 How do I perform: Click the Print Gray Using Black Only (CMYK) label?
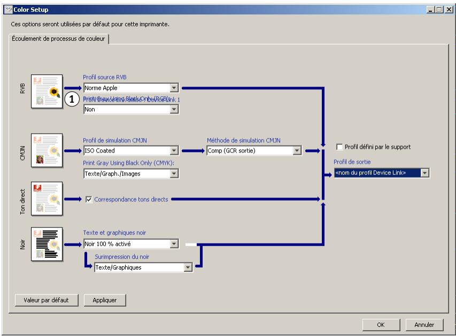click(x=128, y=163)
